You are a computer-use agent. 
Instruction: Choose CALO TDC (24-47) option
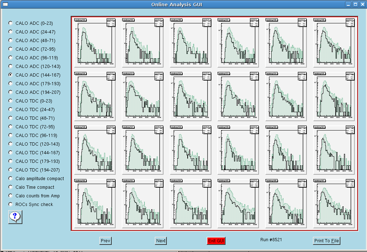10,109
